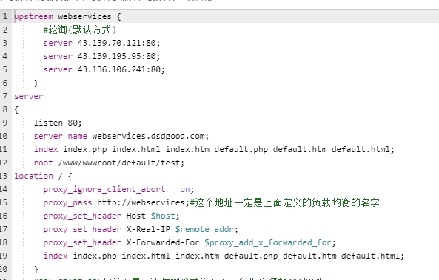The width and height of the screenshot is (439, 280).
Task: Click the 'server' keyword on line 5
Action: click(x=58, y=69)
